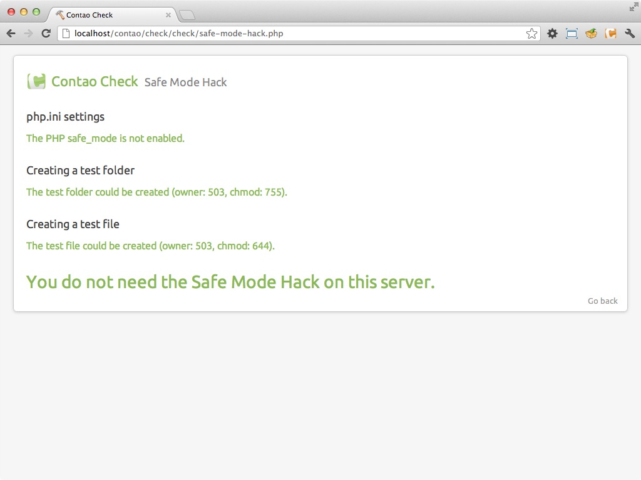Screen dimensions: 641x480
Task: Bookmark this page with the star icon
Action: click(x=531, y=34)
